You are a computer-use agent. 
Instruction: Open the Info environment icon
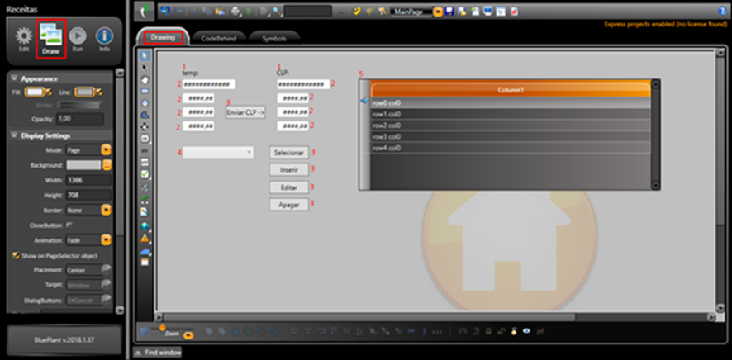(104, 38)
